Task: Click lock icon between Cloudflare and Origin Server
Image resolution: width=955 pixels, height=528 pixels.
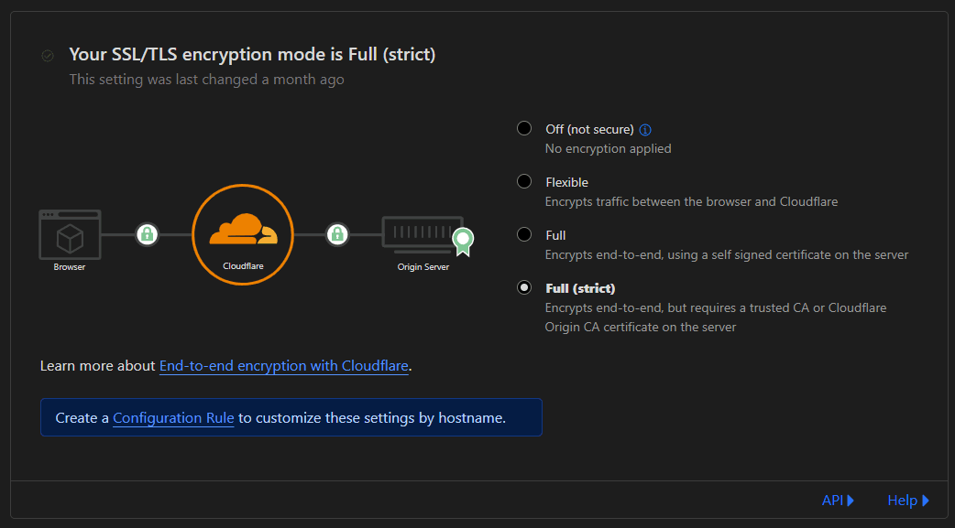Action: (337, 234)
